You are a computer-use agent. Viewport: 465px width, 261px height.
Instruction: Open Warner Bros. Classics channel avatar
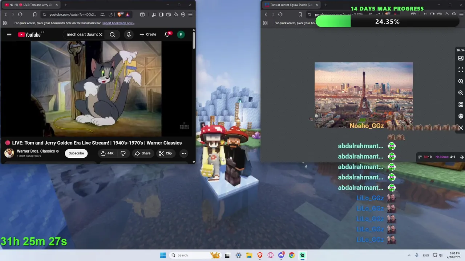coord(9,153)
